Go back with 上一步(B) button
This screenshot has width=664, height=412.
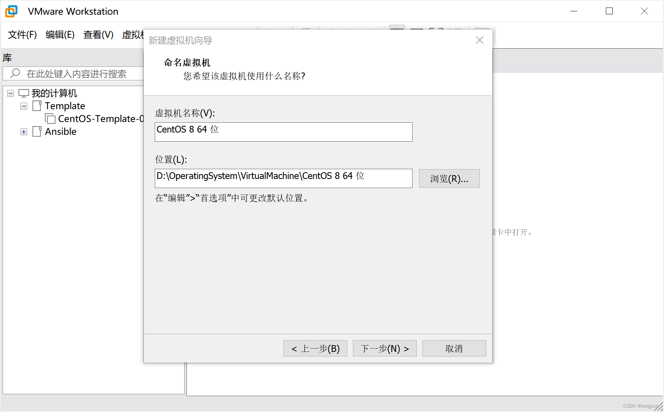(315, 349)
